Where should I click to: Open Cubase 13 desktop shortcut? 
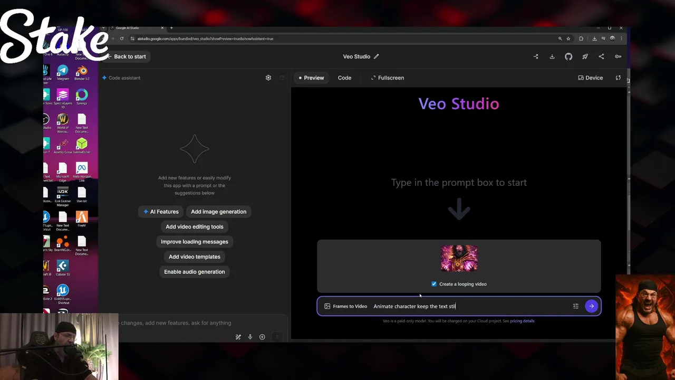[x=63, y=268]
